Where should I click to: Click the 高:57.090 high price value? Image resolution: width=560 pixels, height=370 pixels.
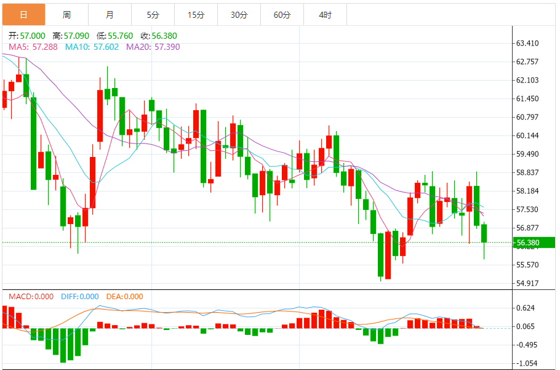click(71, 36)
